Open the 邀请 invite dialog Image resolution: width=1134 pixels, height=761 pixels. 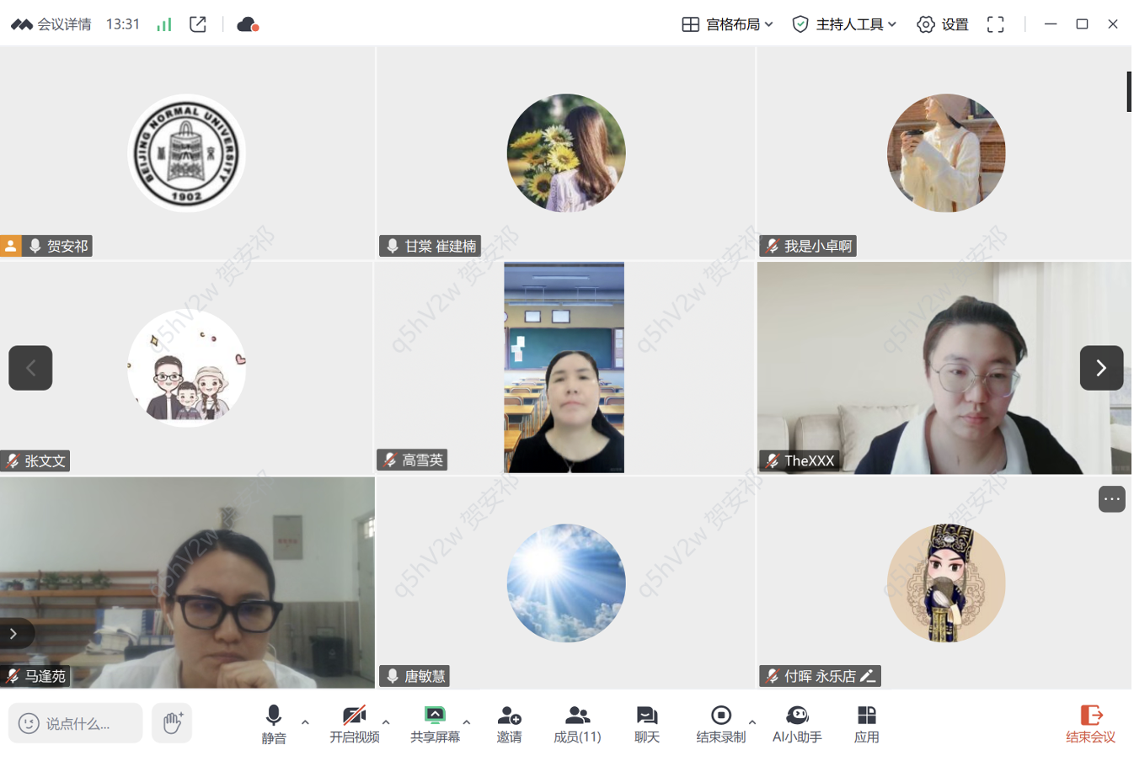pyautogui.click(x=509, y=724)
